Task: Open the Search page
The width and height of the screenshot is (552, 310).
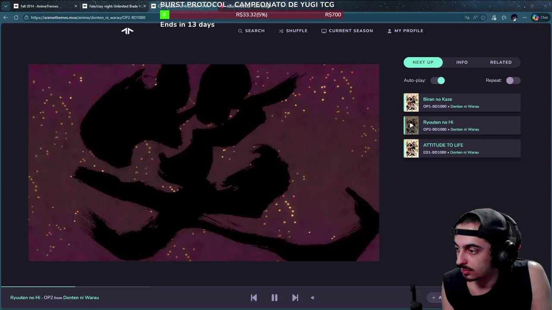Action: pyautogui.click(x=251, y=31)
